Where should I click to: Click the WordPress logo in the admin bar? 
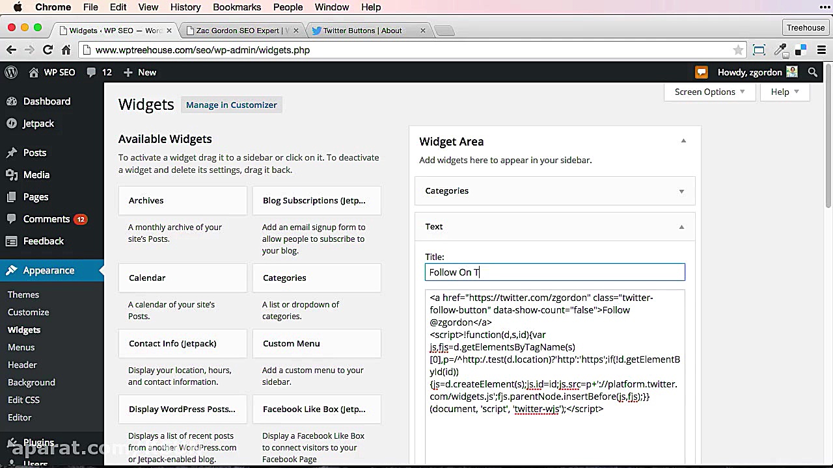(x=10, y=72)
